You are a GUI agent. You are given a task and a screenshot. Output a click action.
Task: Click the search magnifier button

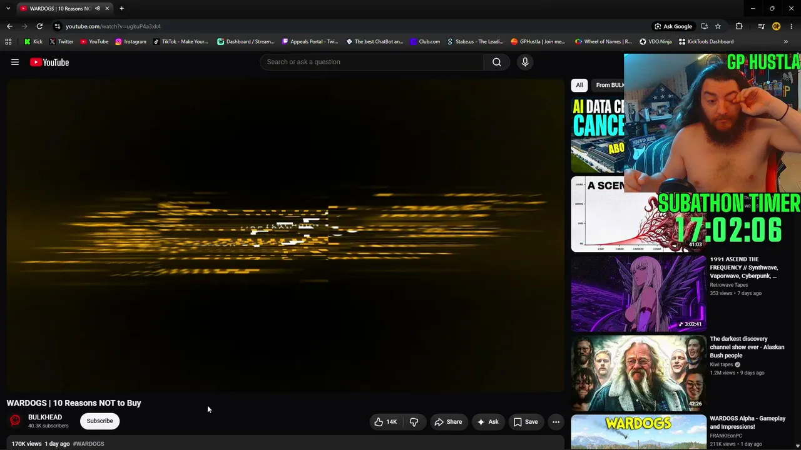[x=497, y=62]
